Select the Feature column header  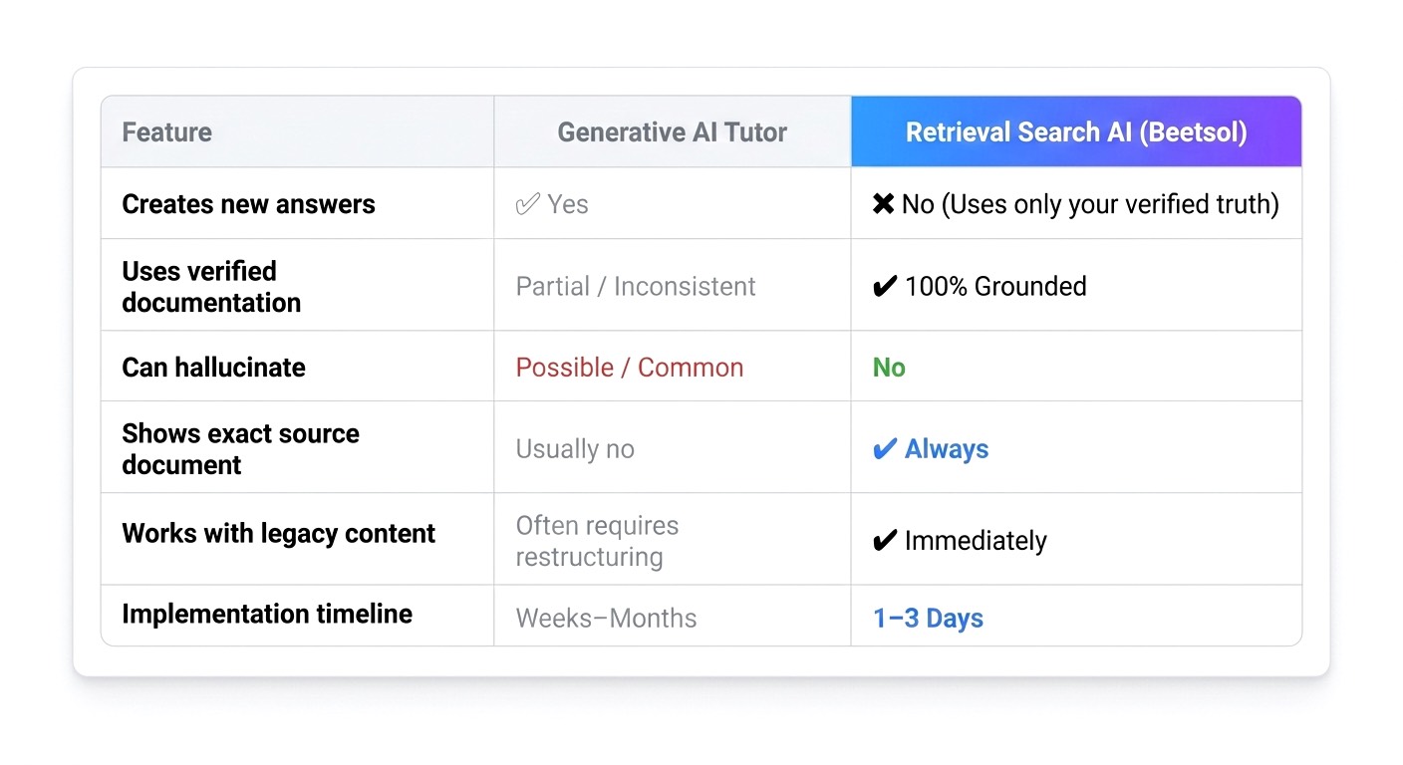(166, 132)
